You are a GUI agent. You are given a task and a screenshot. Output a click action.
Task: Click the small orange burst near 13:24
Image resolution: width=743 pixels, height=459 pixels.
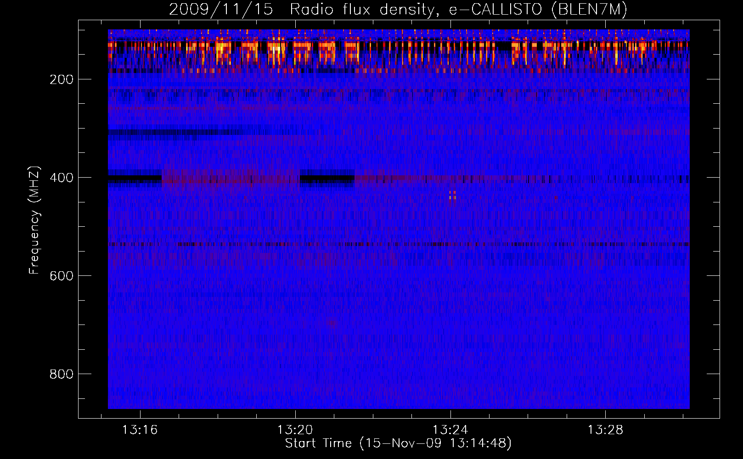[452, 196]
